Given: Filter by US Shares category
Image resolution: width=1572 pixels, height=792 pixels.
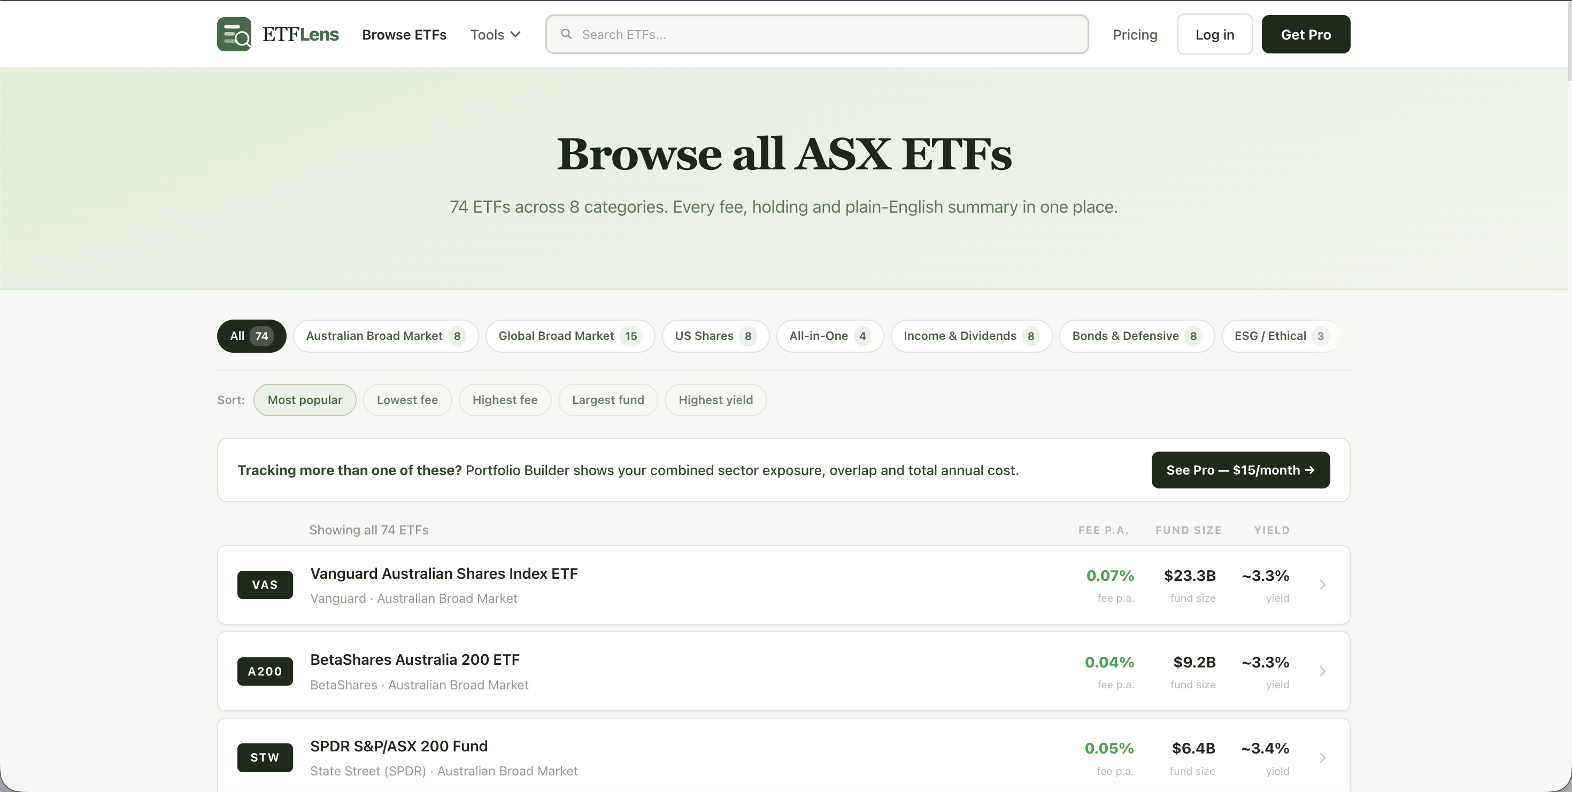Looking at the screenshot, I should click(x=715, y=336).
